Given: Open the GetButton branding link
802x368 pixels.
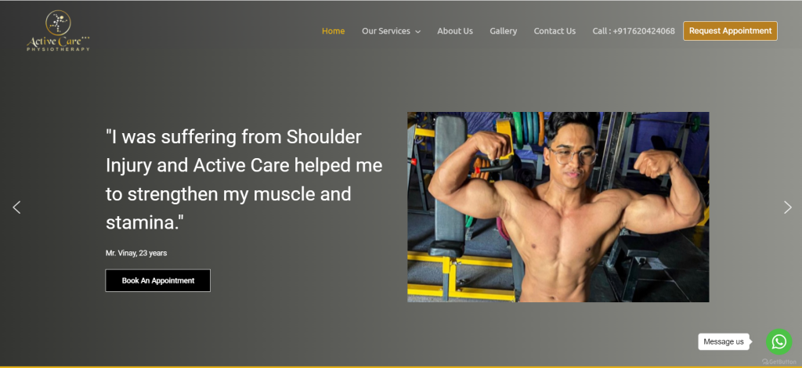Looking at the screenshot, I should pyautogui.click(x=779, y=362).
